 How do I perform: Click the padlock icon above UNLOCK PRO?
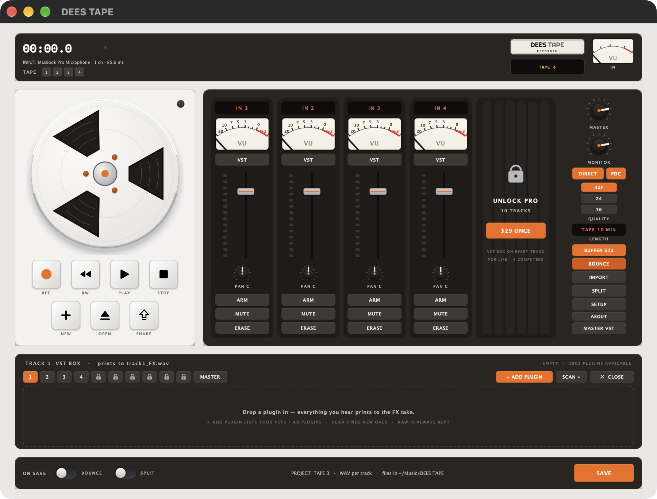point(516,174)
